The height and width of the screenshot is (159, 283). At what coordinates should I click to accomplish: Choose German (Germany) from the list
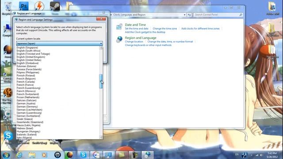[27, 107]
